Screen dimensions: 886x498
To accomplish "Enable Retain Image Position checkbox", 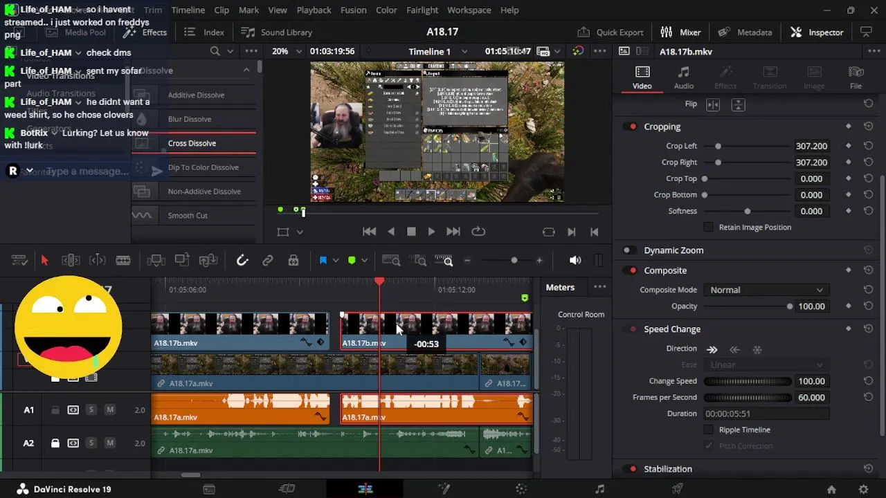I will click(x=708, y=227).
